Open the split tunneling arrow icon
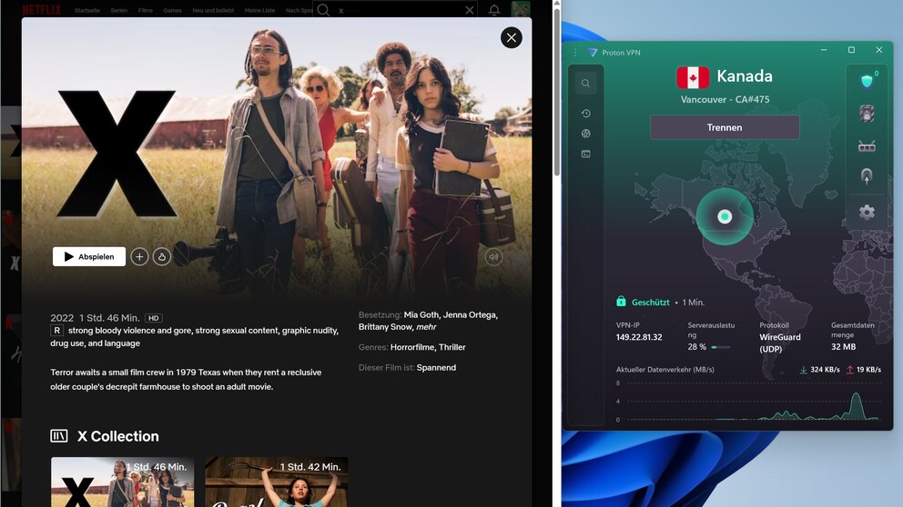 point(867,176)
